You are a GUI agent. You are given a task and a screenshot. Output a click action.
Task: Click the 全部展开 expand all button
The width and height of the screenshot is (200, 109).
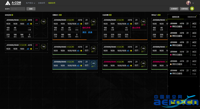coord(174,9)
